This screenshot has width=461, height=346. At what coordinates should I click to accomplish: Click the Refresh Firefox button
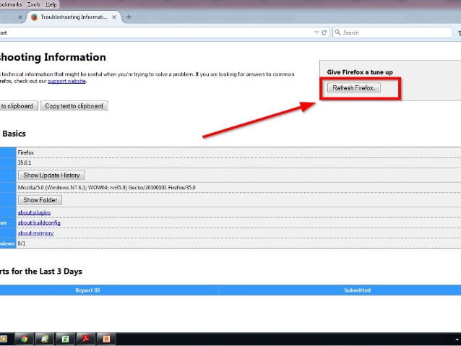click(x=353, y=88)
